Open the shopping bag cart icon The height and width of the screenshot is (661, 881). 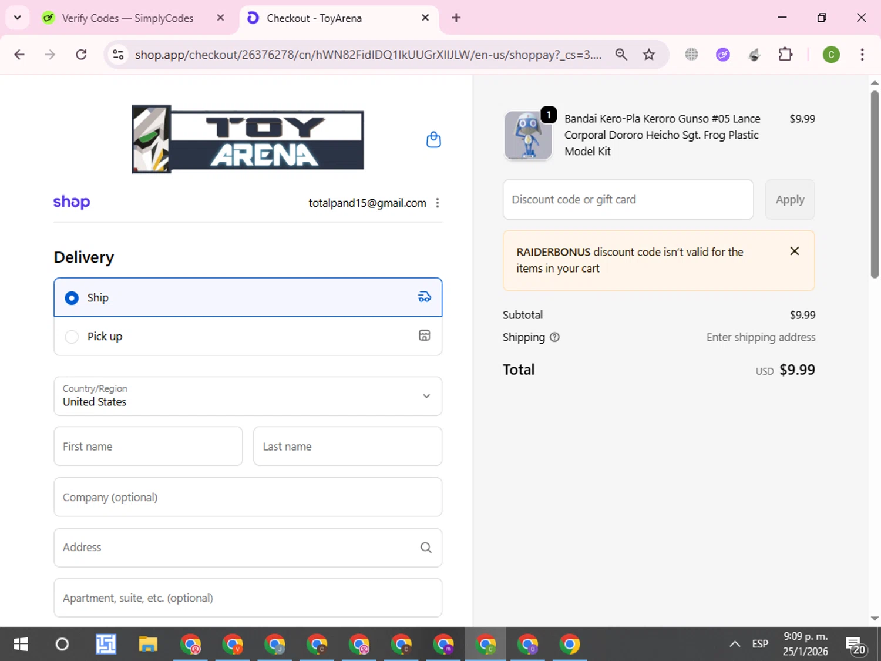[x=433, y=140]
